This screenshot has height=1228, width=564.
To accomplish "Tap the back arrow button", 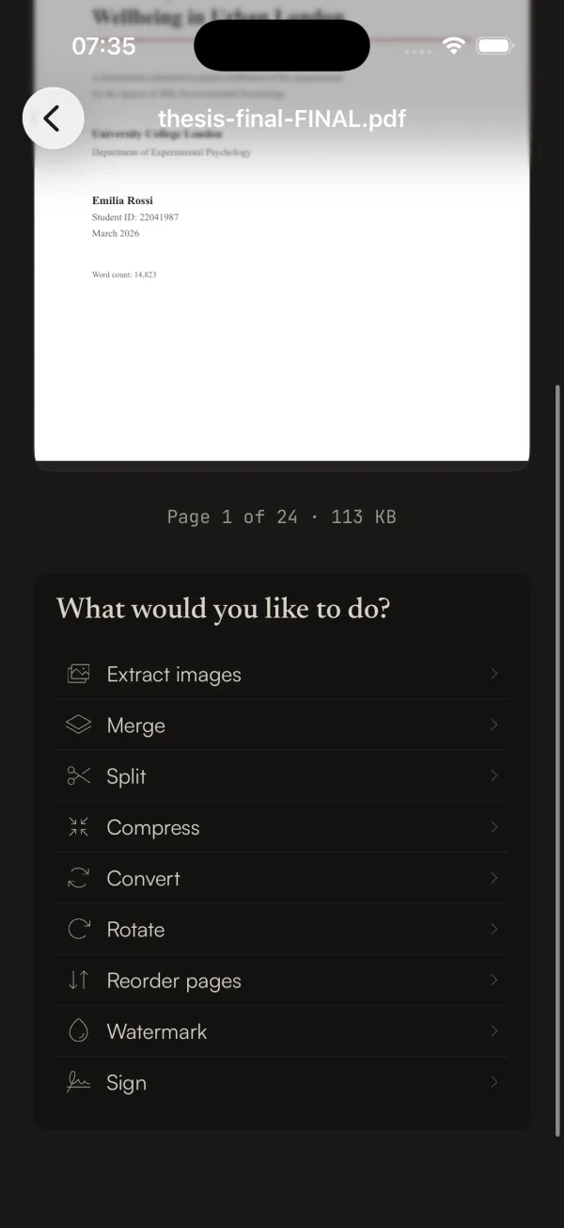I will pyautogui.click(x=53, y=118).
